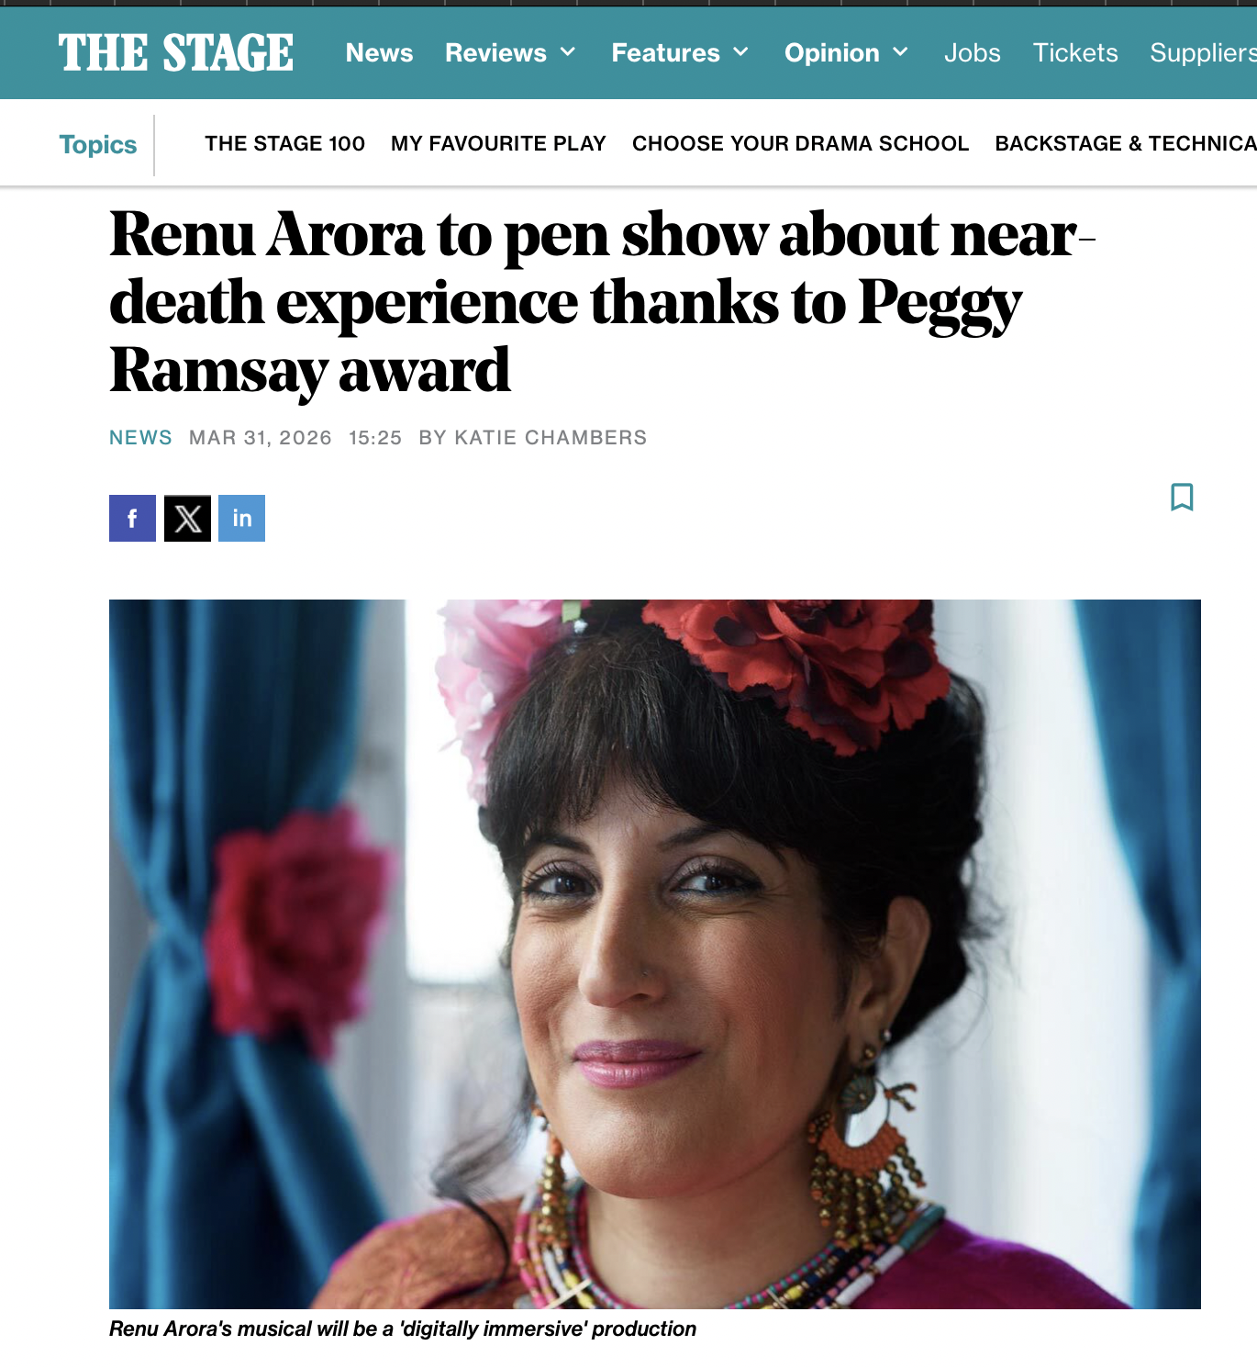Go to Tickets section
1257x1368 pixels.
(x=1075, y=52)
